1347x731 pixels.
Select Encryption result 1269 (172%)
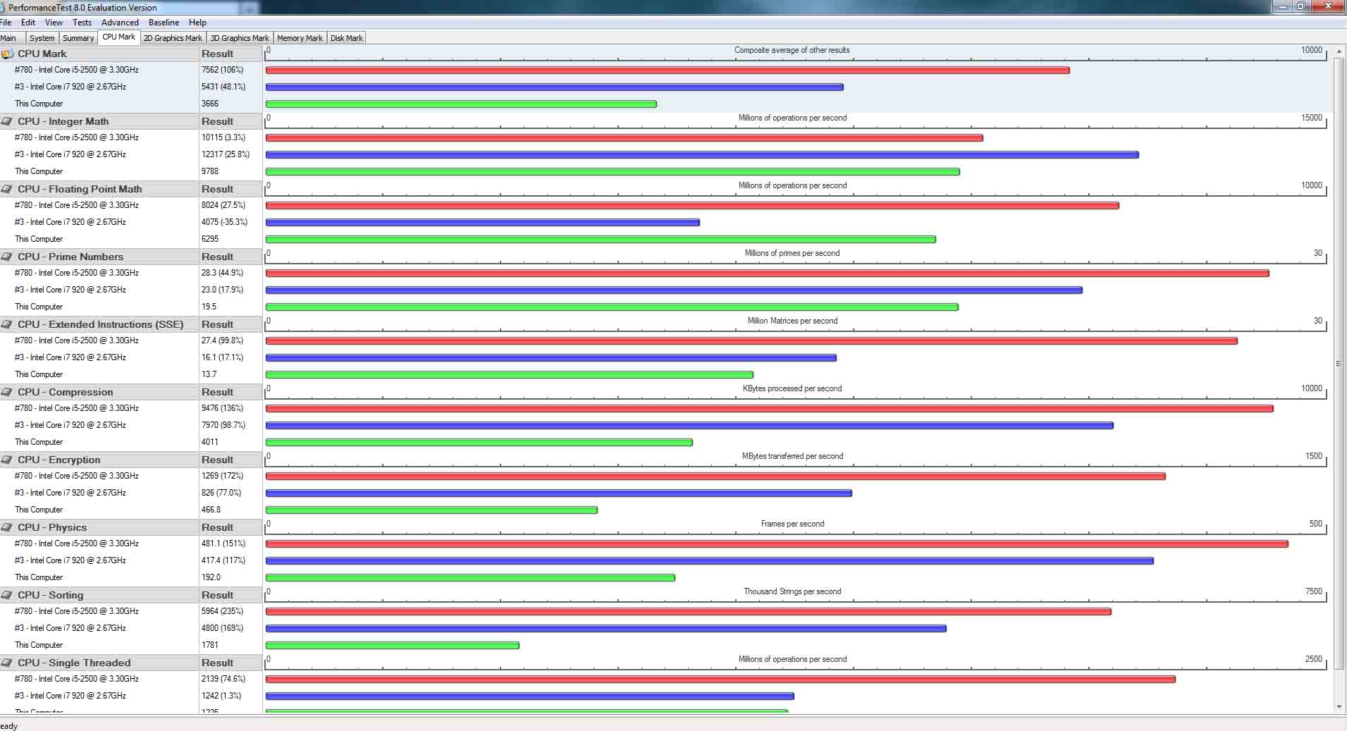pos(222,476)
